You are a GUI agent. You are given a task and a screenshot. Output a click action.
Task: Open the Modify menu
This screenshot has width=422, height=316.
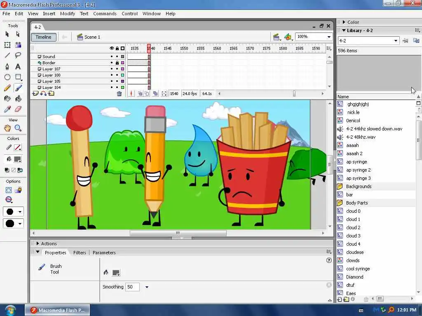click(x=67, y=14)
